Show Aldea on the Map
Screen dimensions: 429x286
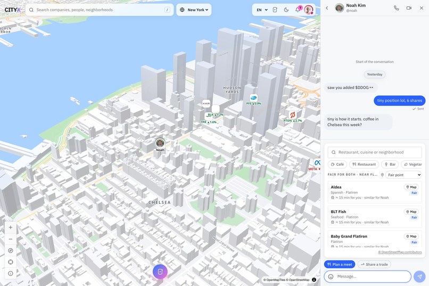tap(411, 187)
